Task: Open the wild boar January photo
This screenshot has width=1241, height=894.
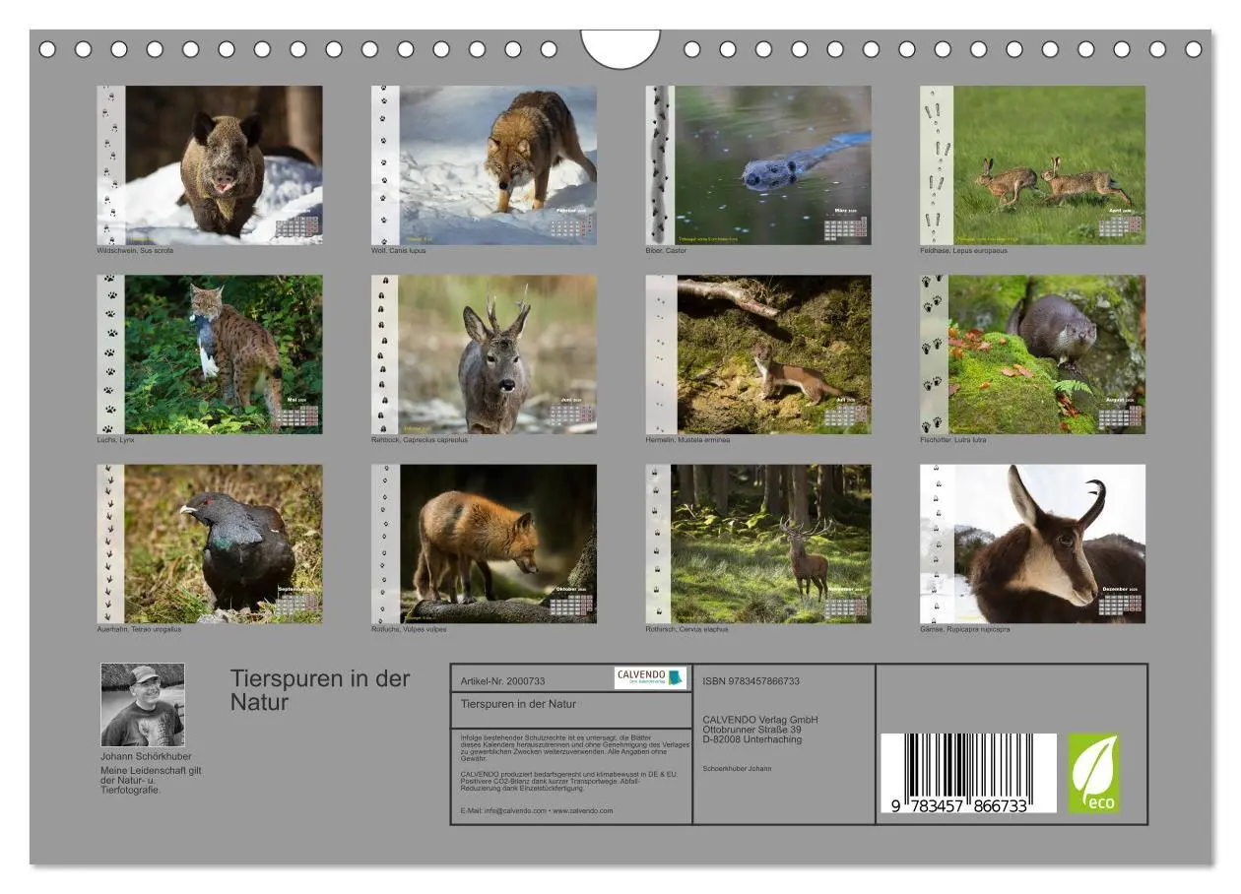Action: click(x=209, y=164)
